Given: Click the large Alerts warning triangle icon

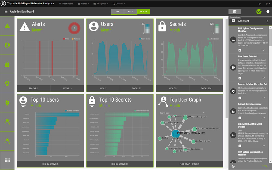Looking at the screenshot, I should coord(25,27).
